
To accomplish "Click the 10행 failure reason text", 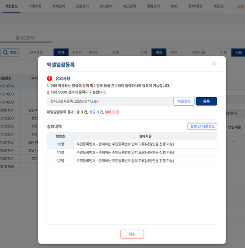I will click(x=125, y=144).
